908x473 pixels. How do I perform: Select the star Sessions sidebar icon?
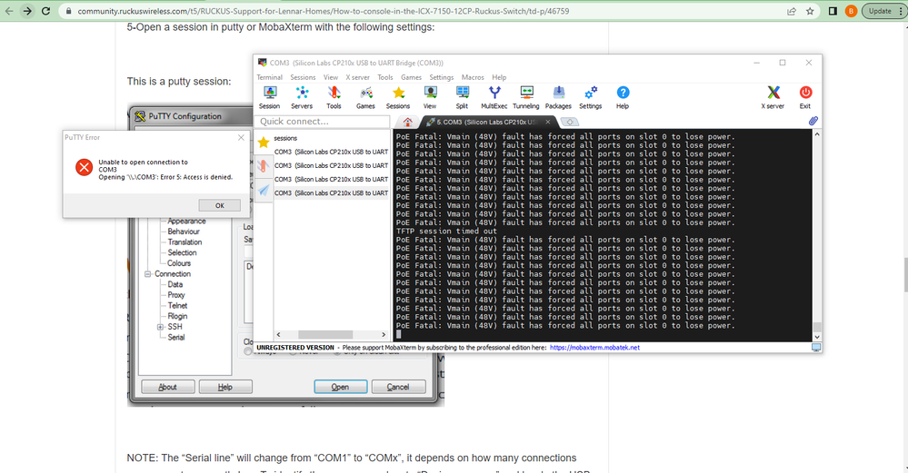point(264,142)
